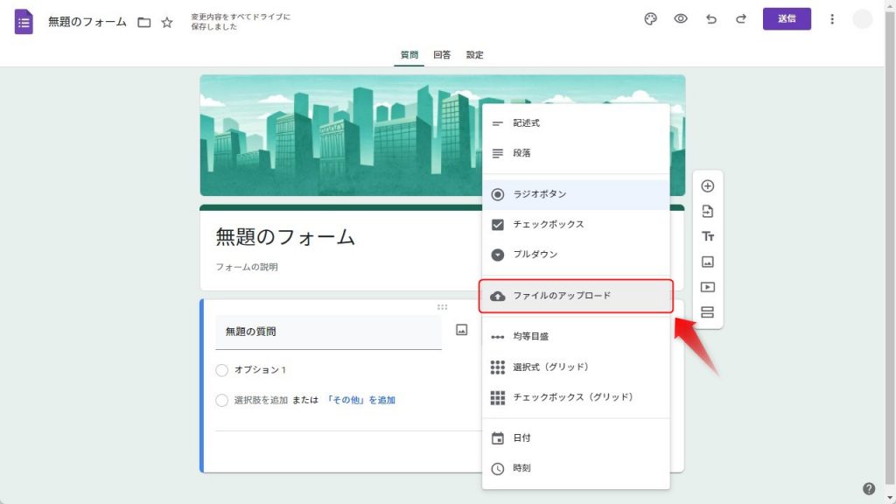Choose ラジオボタン question type

click(576, 194)
